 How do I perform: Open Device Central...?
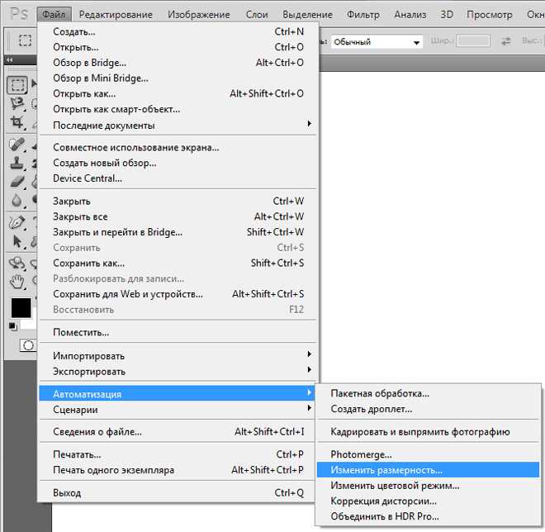tap(178, 178)
